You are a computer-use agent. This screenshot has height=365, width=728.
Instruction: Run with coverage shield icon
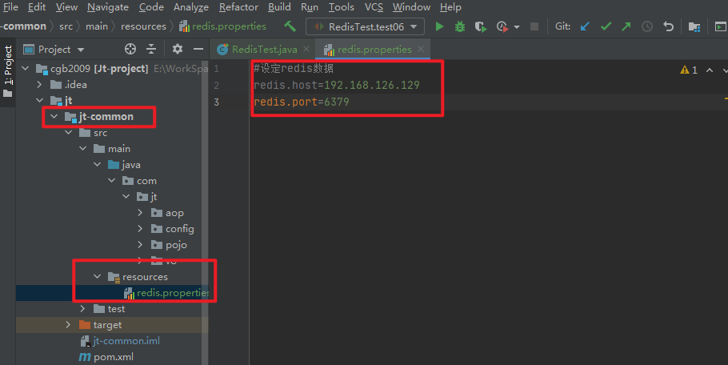point(481,26)
